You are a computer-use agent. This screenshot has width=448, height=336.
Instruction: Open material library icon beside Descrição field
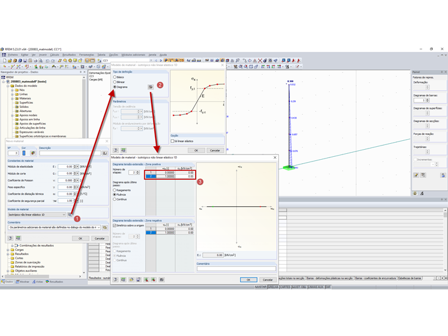[x=105, y=153]
